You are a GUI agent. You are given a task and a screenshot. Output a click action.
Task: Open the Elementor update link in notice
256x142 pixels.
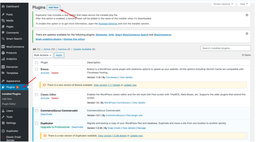[102, 35]
